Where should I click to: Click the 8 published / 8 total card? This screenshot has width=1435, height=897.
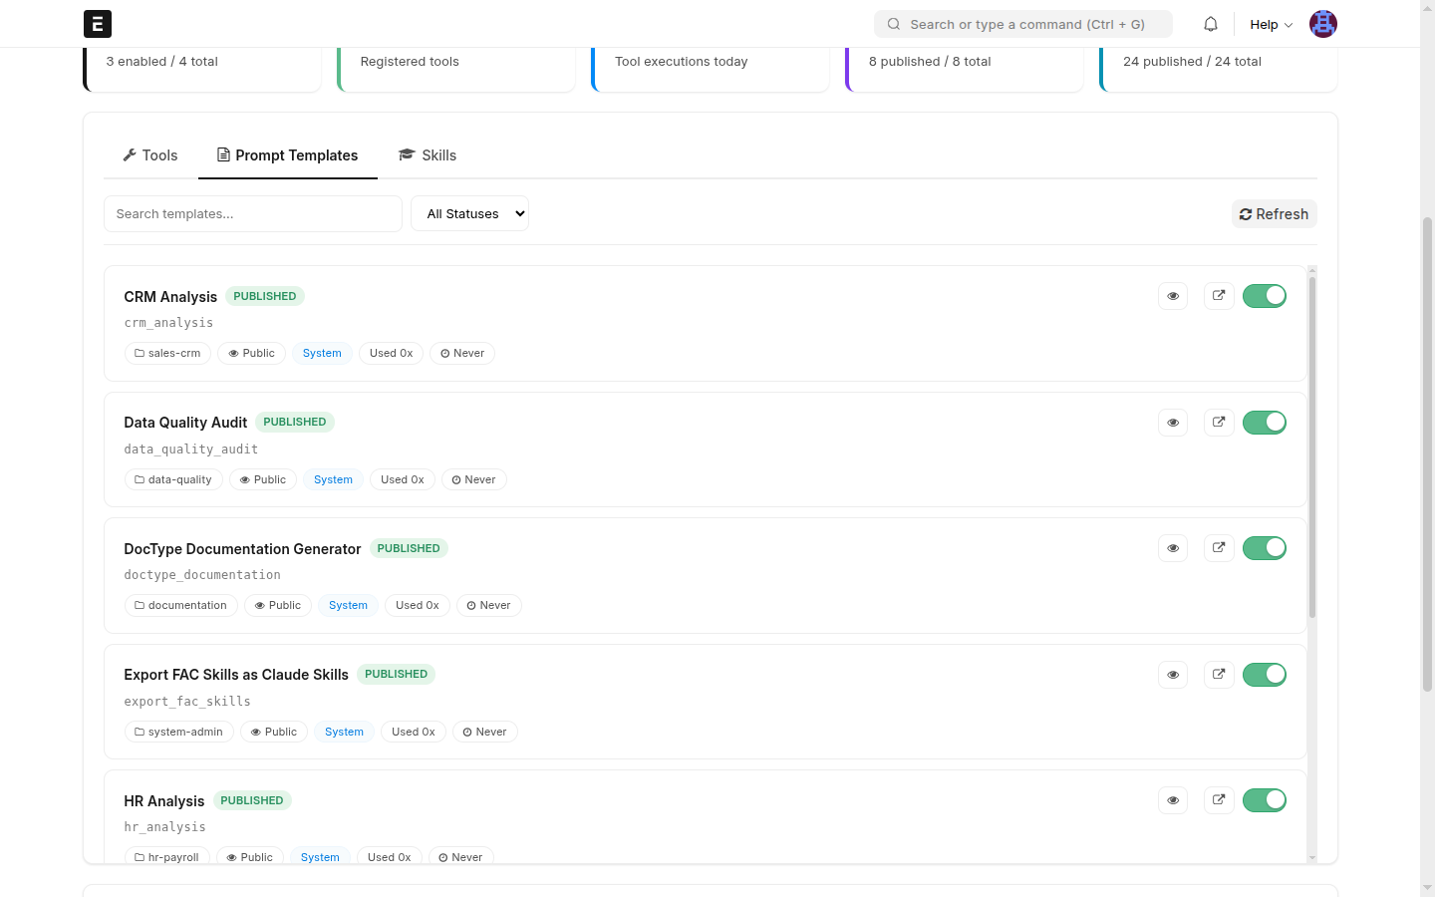tap(965, 68)
